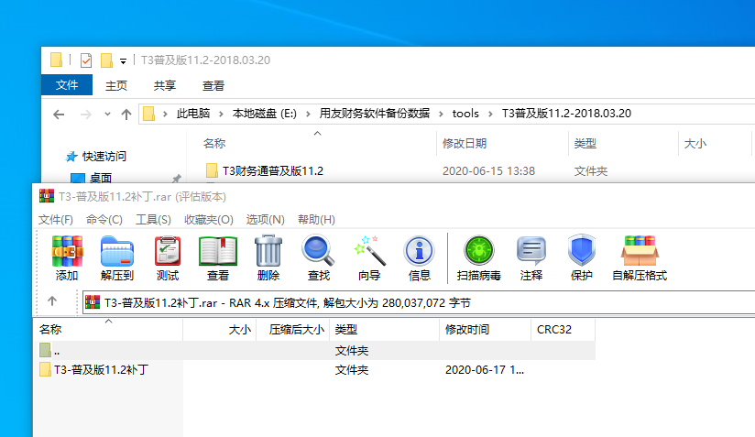
Task: Select 桌面 in navigation pane
Action: (101, 178)
